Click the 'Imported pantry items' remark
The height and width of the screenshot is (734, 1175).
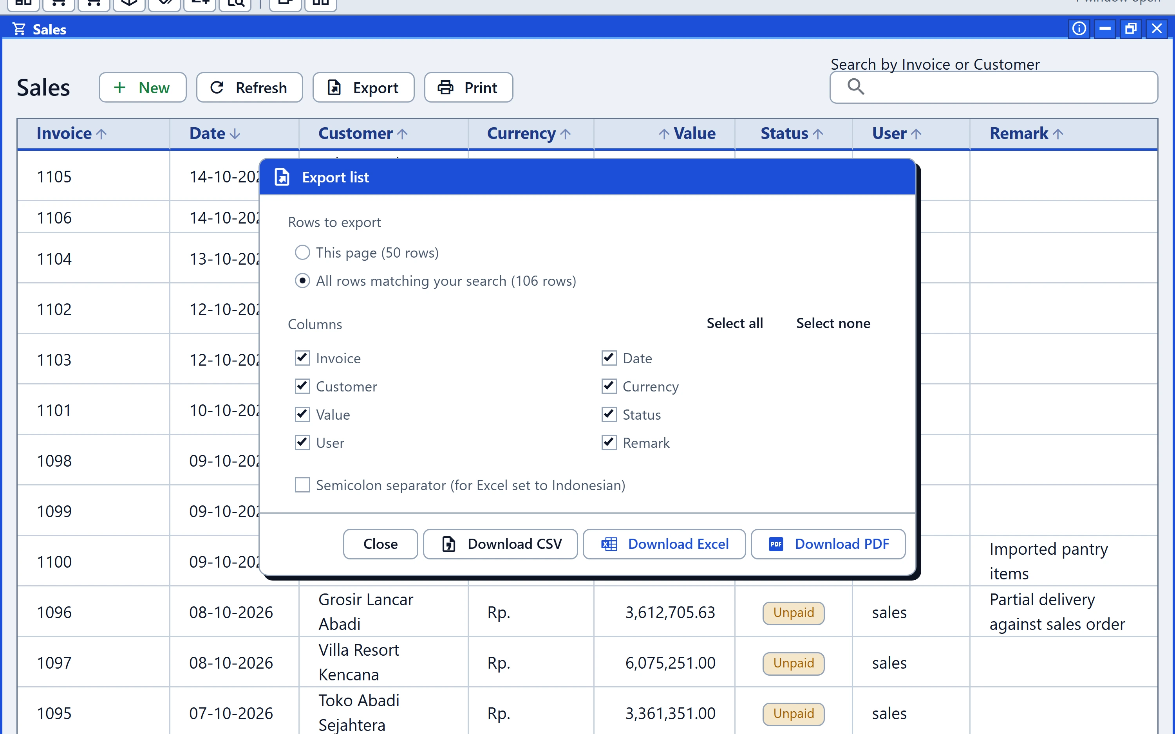click(x=1049, y=561)
